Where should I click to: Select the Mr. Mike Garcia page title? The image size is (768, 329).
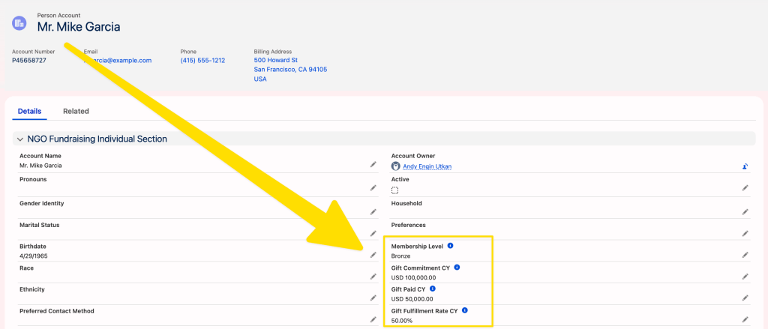(78, 27)
